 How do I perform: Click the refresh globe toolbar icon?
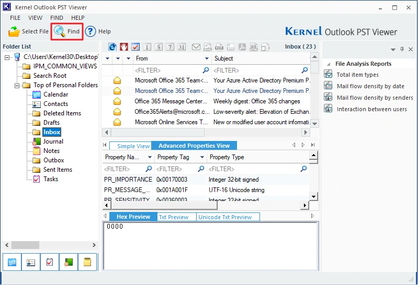(112, 47)
